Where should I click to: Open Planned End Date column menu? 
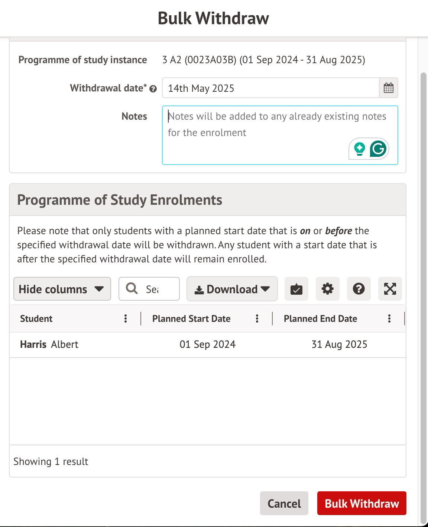click(x=389, y=319)
